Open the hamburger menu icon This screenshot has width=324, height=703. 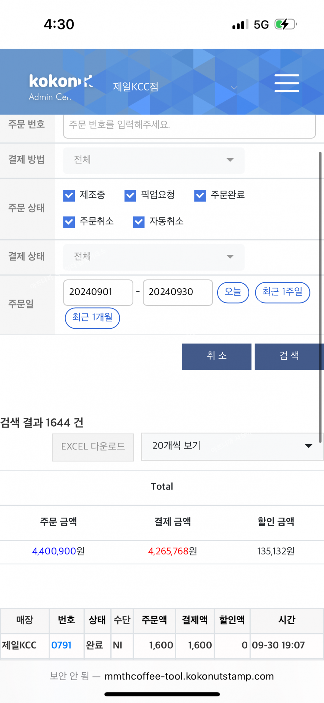click(287, 83)
